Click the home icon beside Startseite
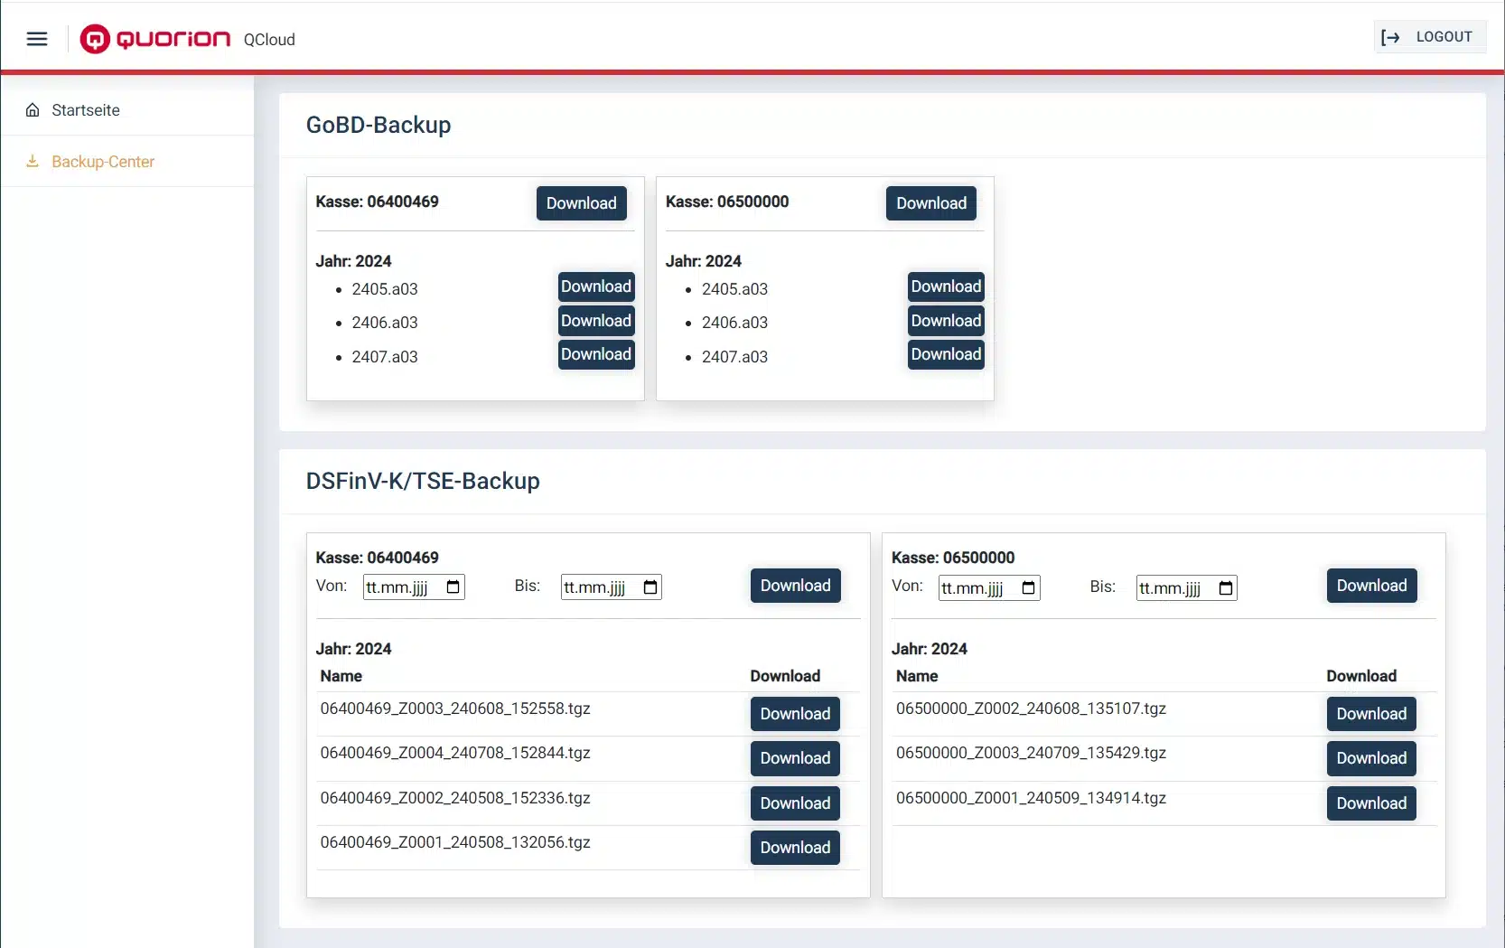Viewport: 1505px width, 948px height. pyautogui.click(x=33, y=110)
